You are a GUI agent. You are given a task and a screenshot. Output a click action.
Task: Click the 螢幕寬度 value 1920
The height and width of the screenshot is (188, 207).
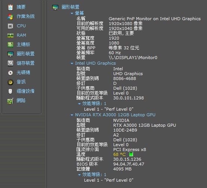click(114, 38)
